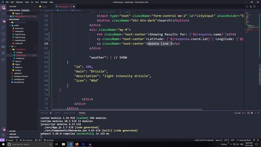Close the terminal panel
The width and height of the screenshot is (261, 147).
pyautogui.click(x=258, y=113)
